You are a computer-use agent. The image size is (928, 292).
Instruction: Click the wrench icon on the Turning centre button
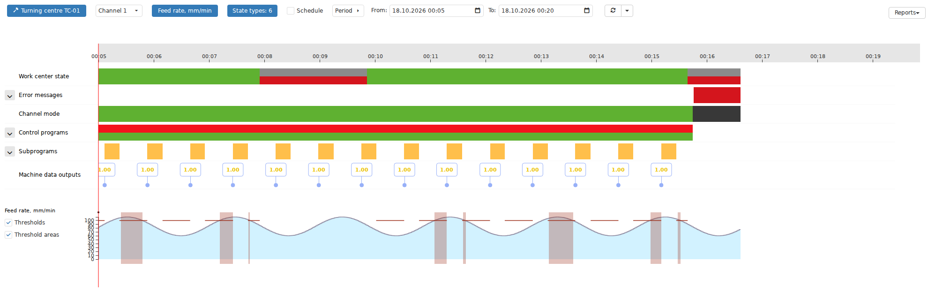(15, 10)
